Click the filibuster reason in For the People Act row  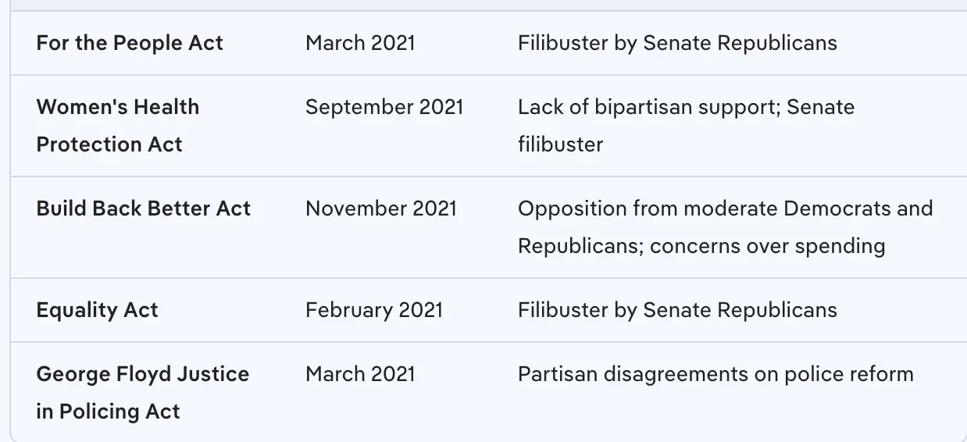(x=677, y=43)
